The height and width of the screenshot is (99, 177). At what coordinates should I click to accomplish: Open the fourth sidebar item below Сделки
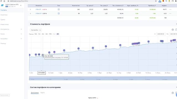point(4,24)
